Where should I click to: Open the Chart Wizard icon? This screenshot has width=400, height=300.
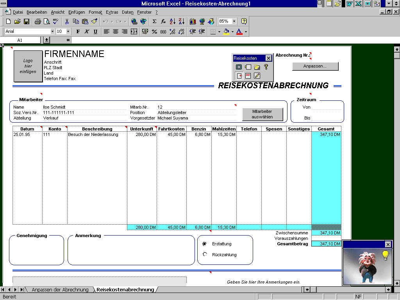pos(193,21)
